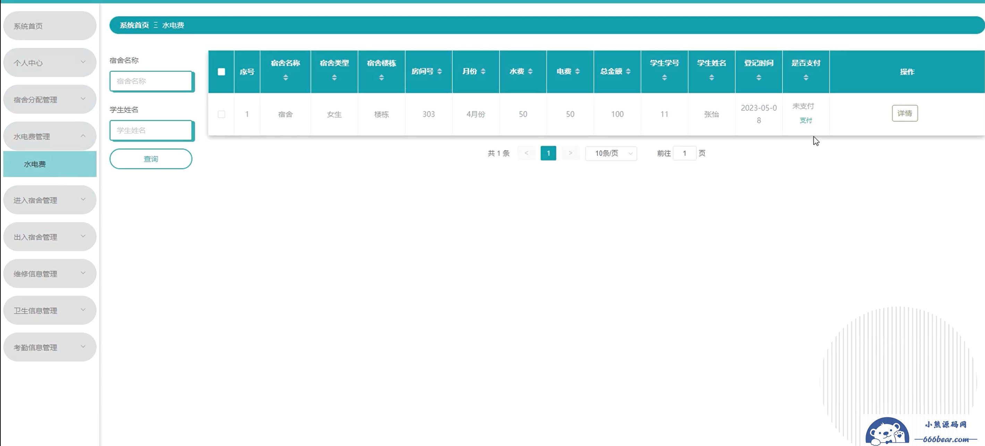Image resolution: width=985 pixels, height=446 pixels.
Task: Open 系统首页 in sidebar
Action: [50, 26]
